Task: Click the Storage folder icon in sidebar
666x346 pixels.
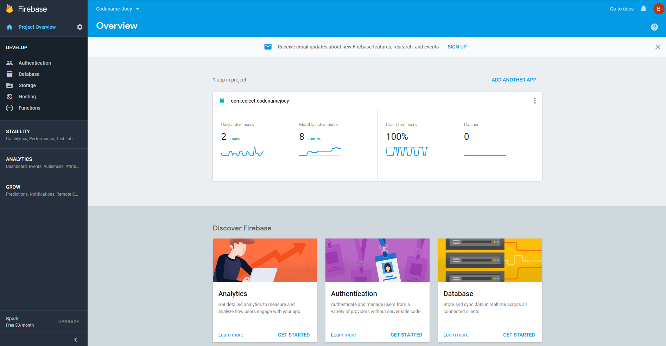Action: (9, 85)
